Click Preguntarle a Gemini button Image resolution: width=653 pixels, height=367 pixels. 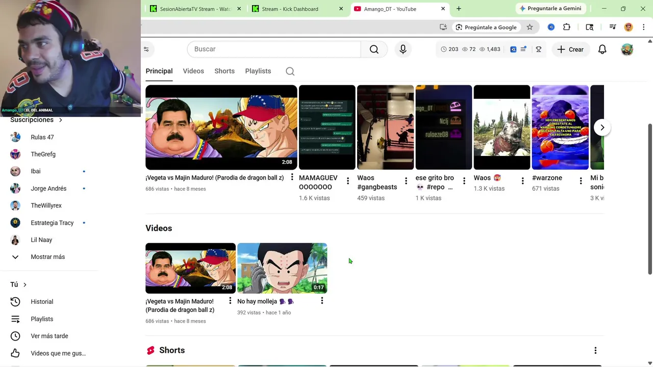[550, 9]
